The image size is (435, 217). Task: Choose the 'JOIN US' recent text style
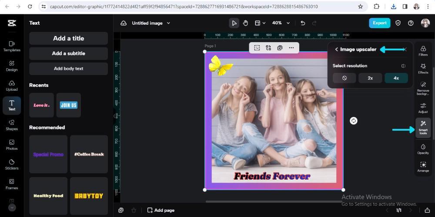pos(69,105)
